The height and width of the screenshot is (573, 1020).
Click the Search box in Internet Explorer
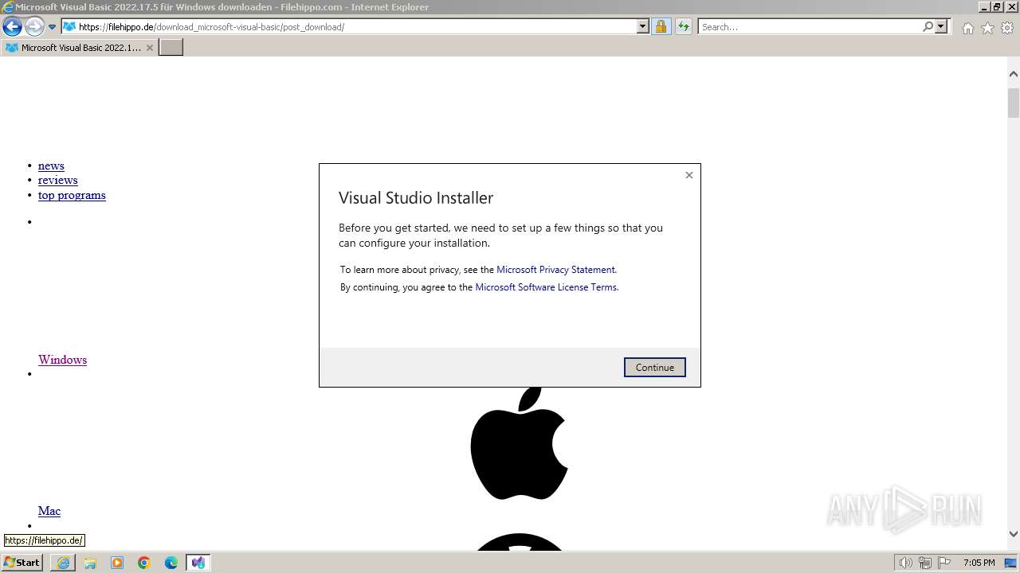point(809,26)
